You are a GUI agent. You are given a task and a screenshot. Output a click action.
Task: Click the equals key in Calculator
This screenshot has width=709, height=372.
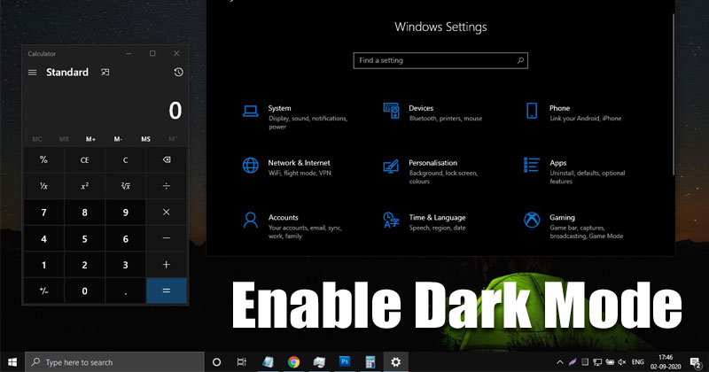click(x=167, y=291)
